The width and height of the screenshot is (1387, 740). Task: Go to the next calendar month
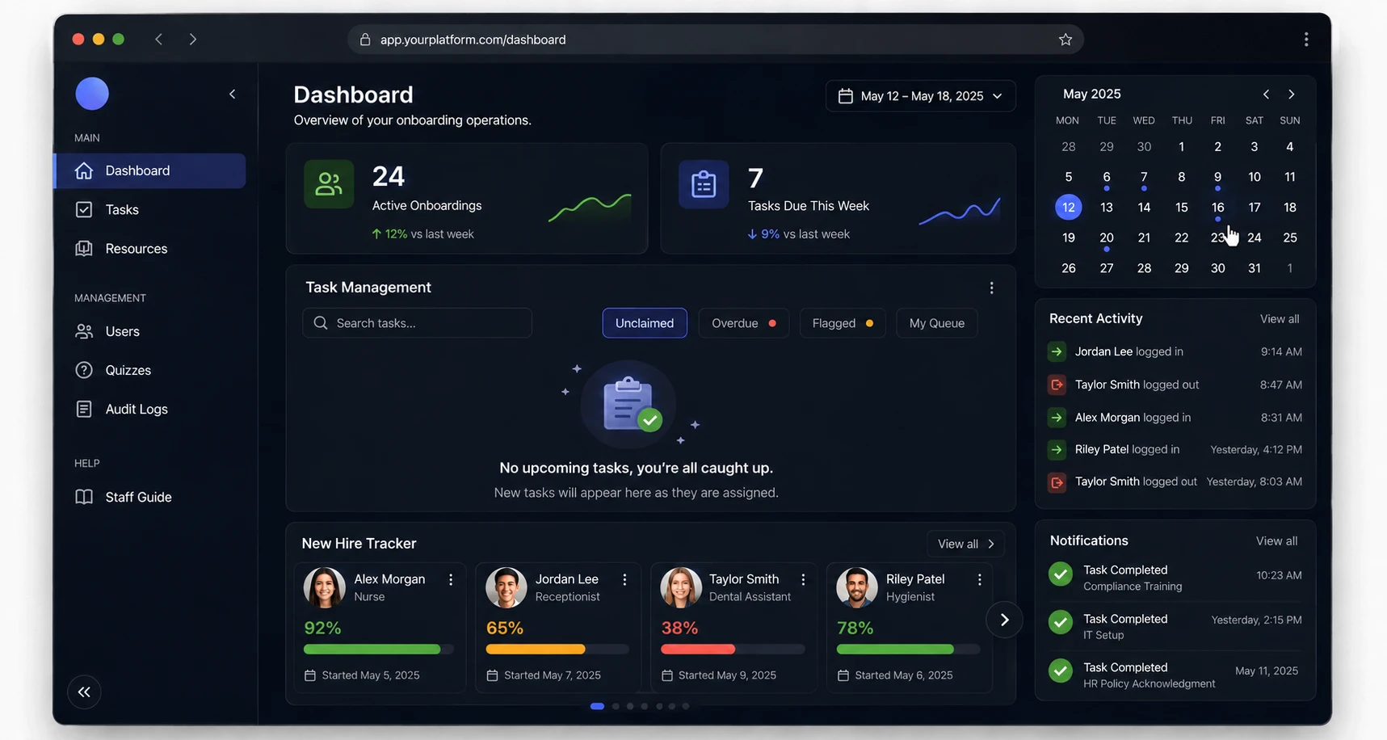tap(1292, 95)
